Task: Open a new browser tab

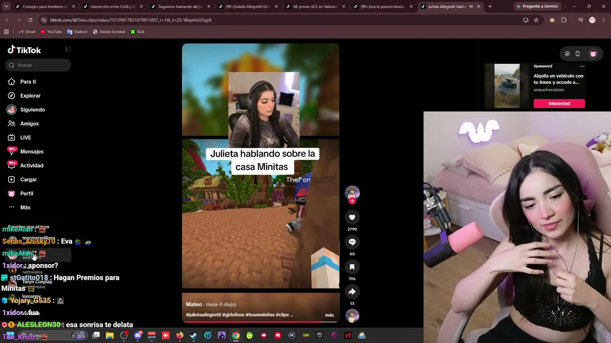Action: coord(490,7)
